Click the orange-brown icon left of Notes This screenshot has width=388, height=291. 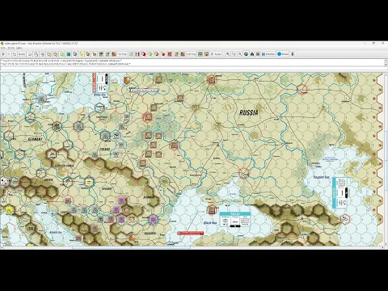(x=206, y=54)
